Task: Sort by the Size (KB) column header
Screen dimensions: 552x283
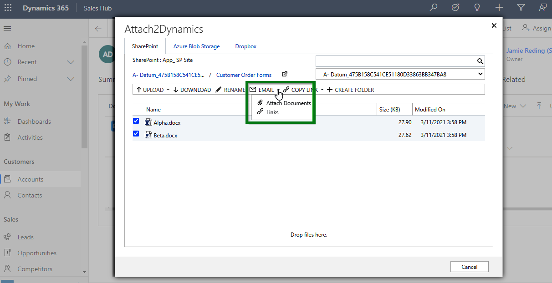Action: pos(389,110)
